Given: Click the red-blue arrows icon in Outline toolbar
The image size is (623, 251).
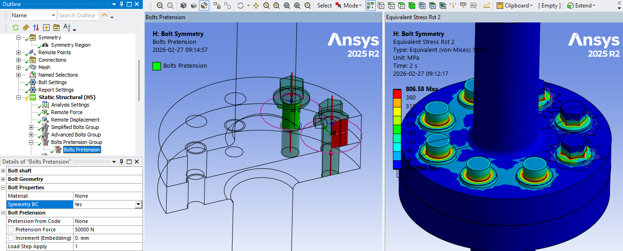Looking at the screenshot, I should (36, 27).
